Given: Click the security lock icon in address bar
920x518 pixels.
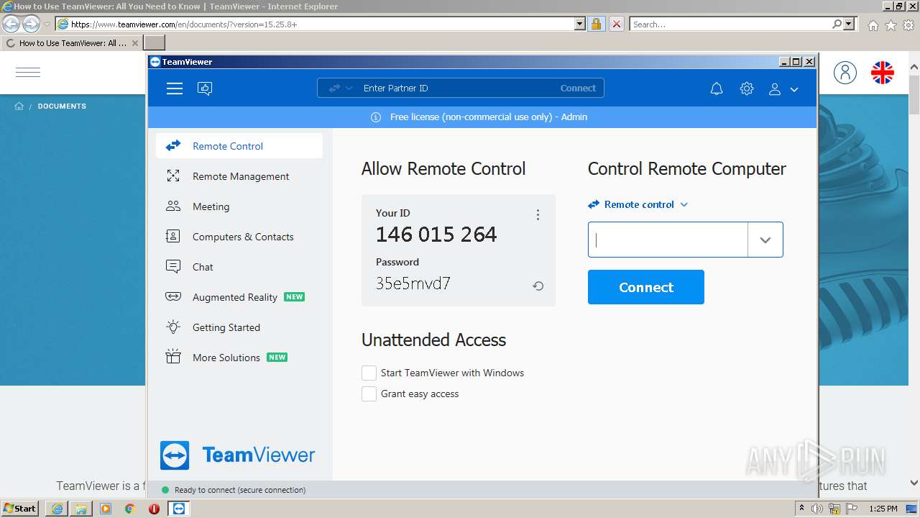Looking at the screenshot, I should tap(596, 24).
